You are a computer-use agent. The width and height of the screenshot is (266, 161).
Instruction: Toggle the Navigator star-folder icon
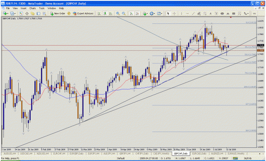click(33, 14)
